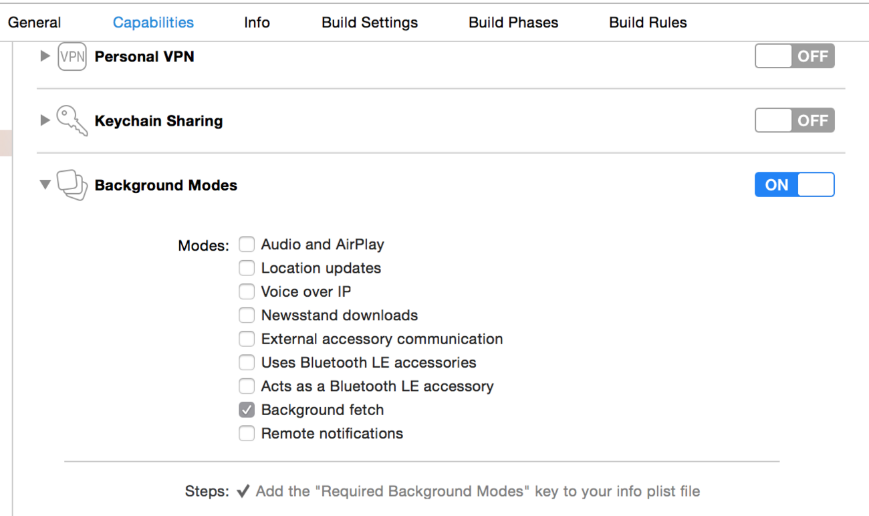Check the Newsstand downloads checkbox
Screen dimensions: 869x516
[247, 315]
